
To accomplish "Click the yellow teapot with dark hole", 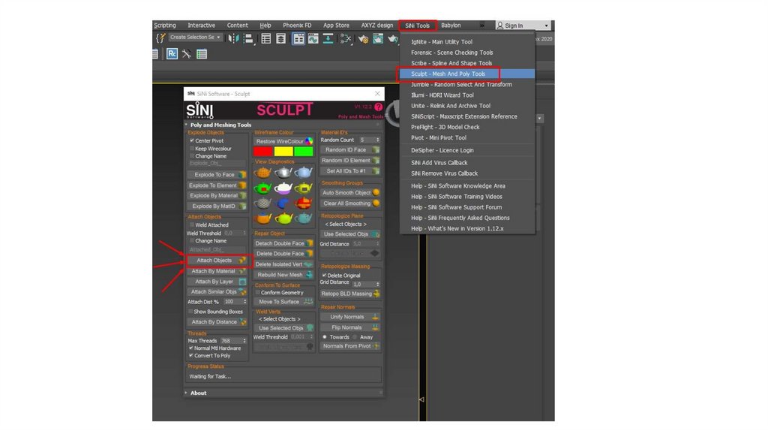I will click(x=303, y=188).
